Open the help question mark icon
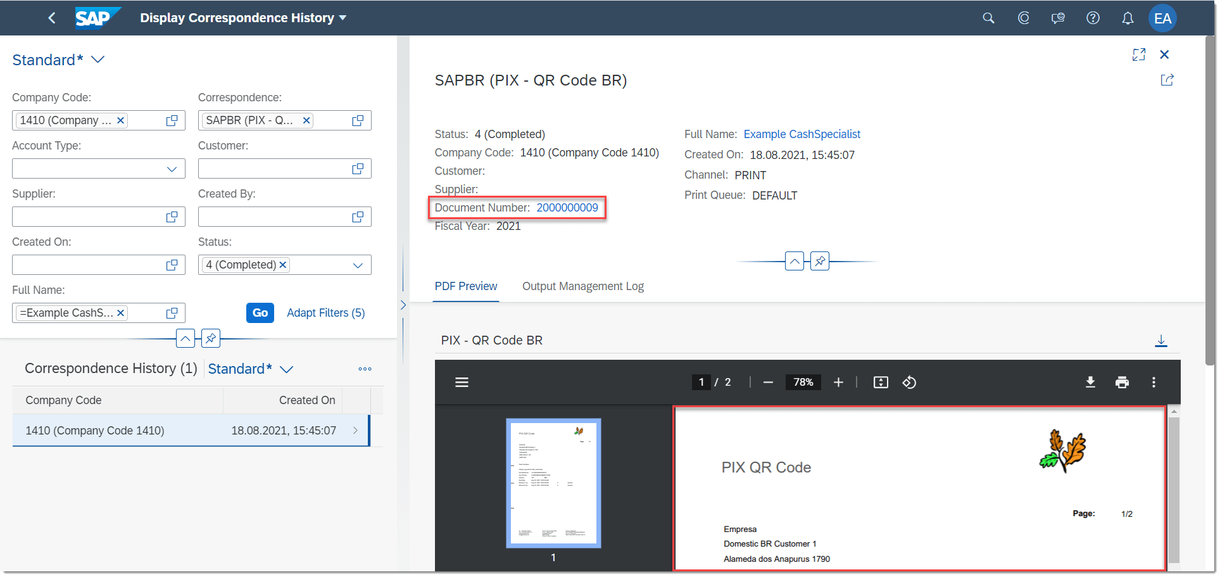1220x577 pixels. [1093, 18]
